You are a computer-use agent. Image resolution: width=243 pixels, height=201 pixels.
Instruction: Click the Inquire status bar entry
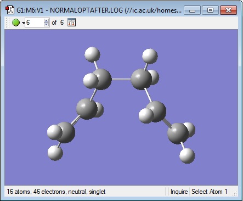[179, 192]
